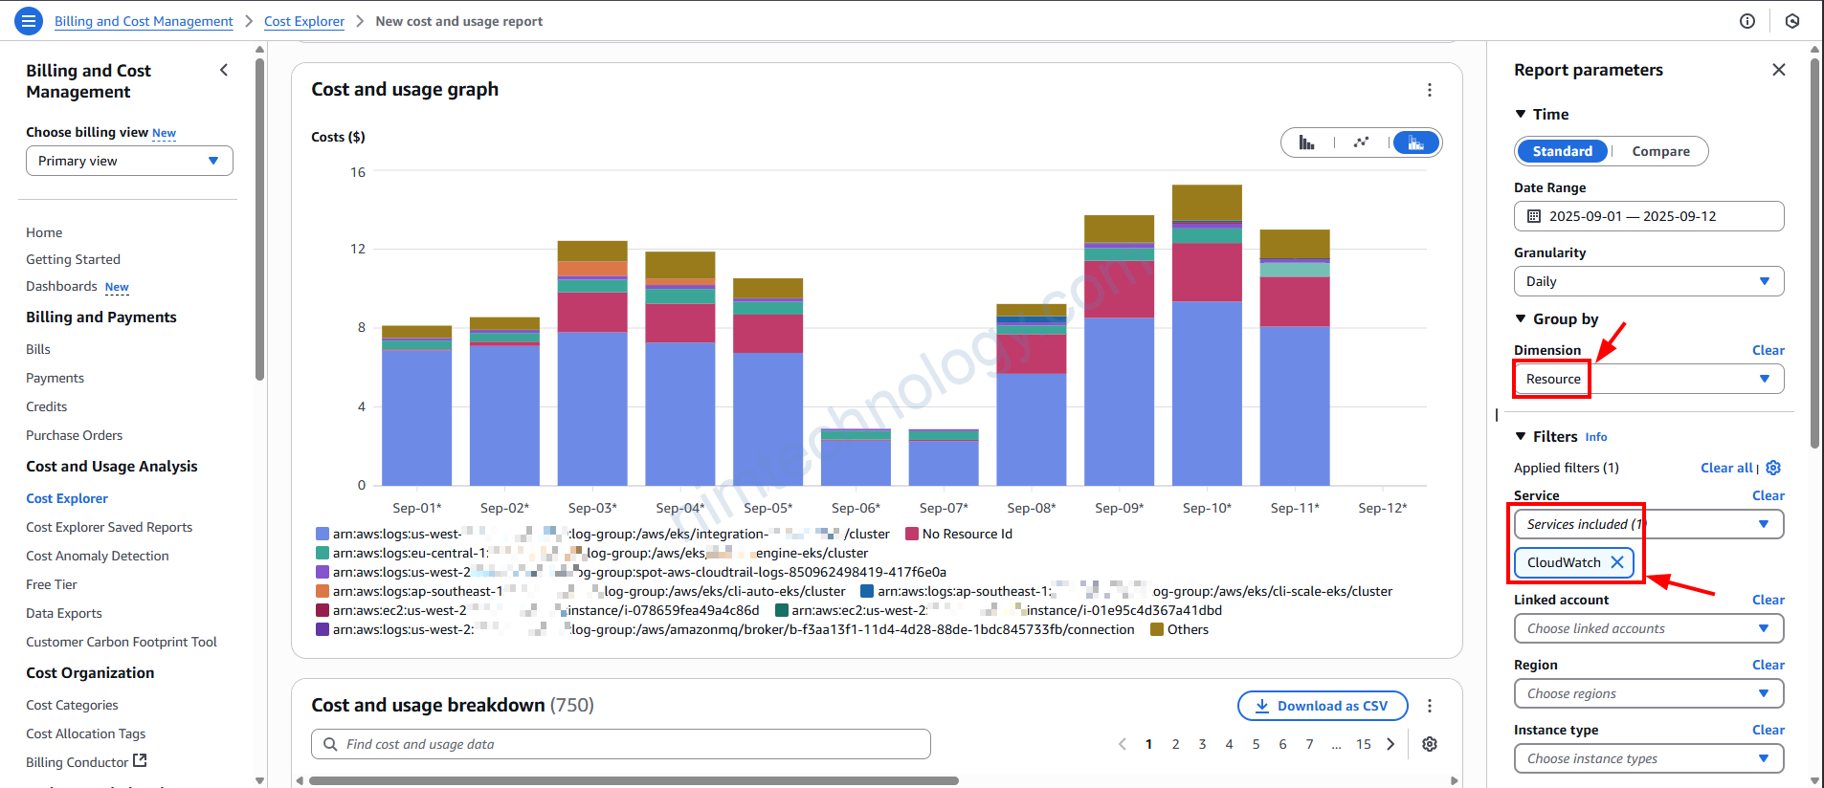Image resolution: width=1824 pixels, height=788 pixels.
Task: Open the hamburger navigation menu icon
Action: tap(29, 21)
